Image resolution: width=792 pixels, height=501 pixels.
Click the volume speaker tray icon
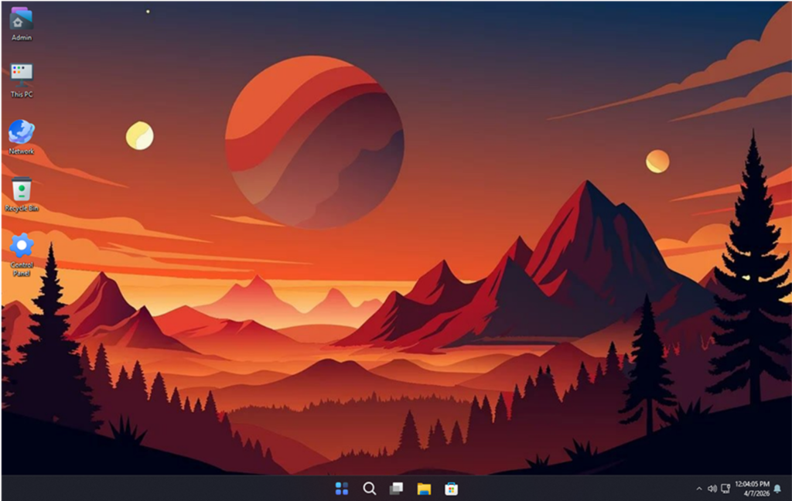pyautogui.click(x=712, y=489)
